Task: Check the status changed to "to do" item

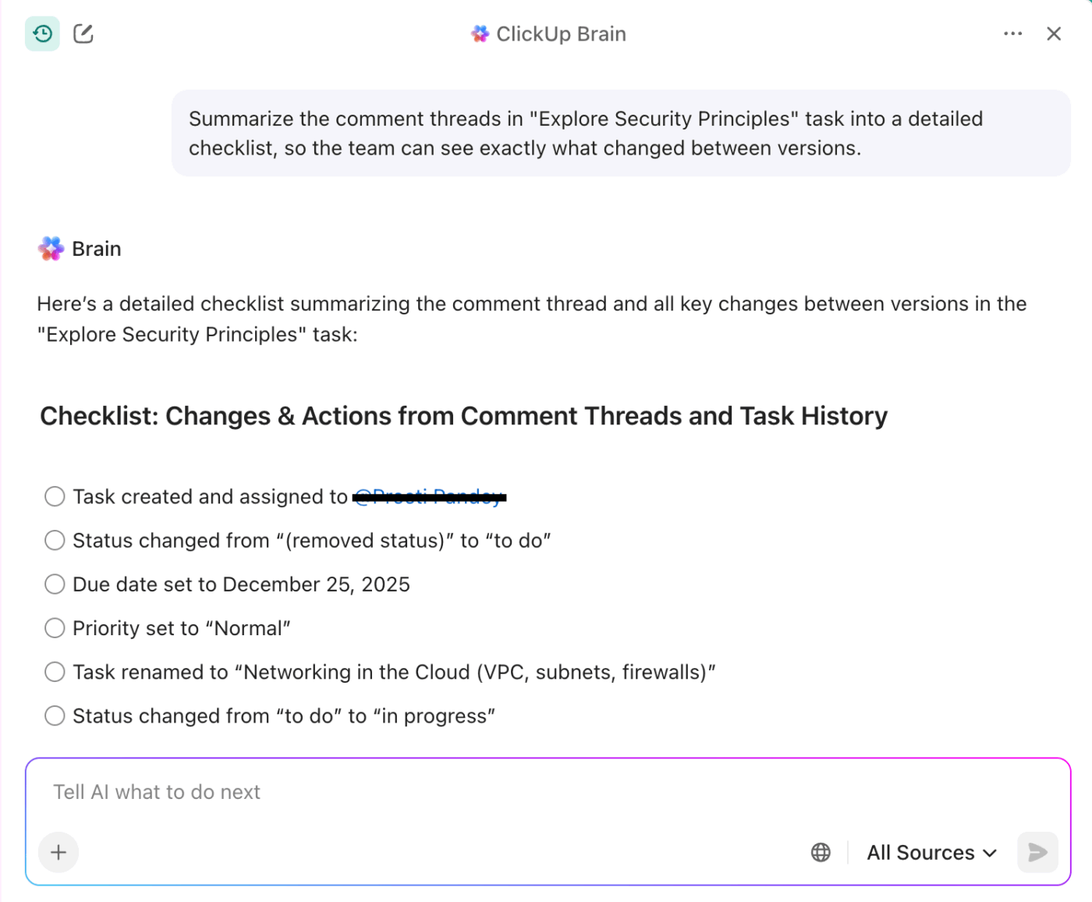Action: 55,540
